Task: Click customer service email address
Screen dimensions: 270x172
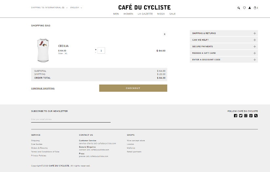Action: 98,143
